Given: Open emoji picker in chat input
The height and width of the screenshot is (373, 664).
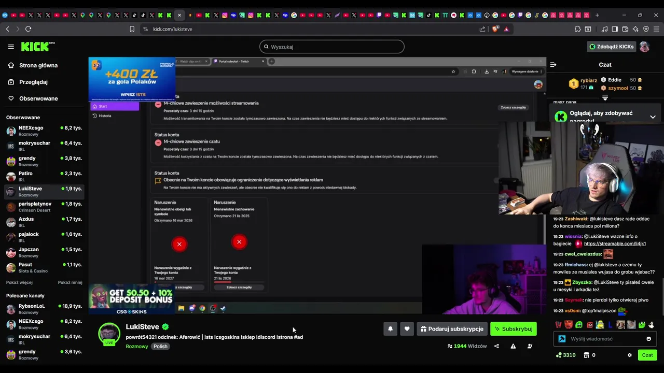Looking at the screenshot, I should click(648, 339).
